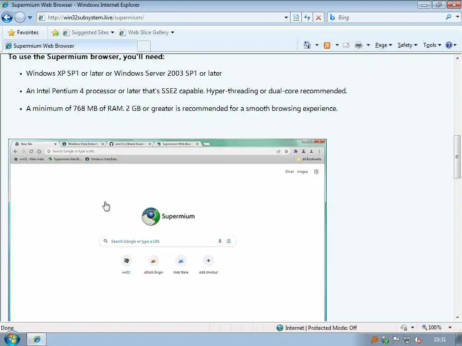Refresh the page with the Refresh icon
The width and height of the screenshot is (462, 346).
tap(307, 18)
